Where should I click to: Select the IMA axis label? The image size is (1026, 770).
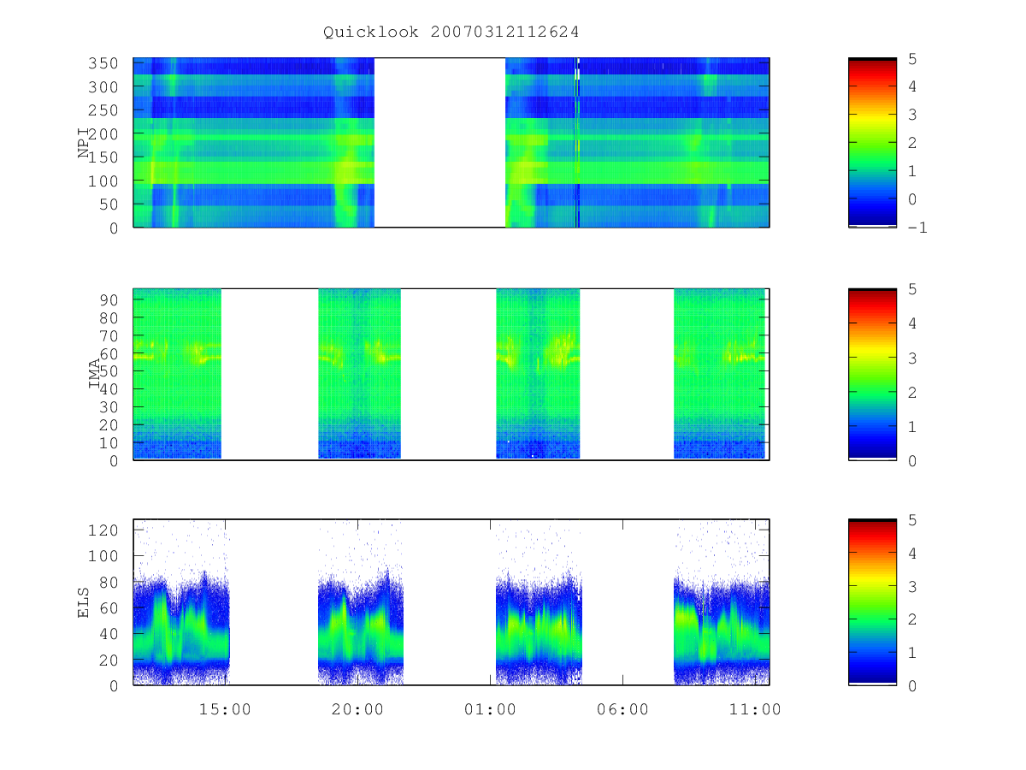coord(95,375)
